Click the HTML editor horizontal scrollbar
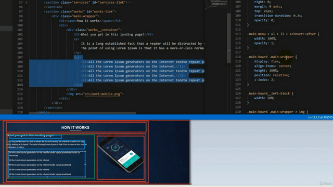 coord(82,113)
